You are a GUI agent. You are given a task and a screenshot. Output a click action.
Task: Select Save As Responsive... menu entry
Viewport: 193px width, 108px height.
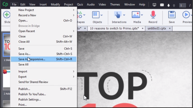pyautogui.click(x=44, y=59)
